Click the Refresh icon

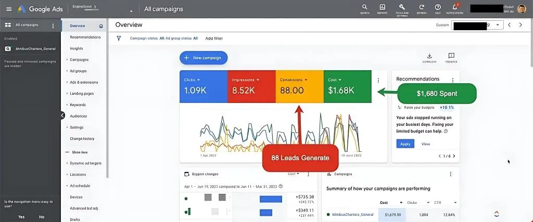tap(422, 7)
